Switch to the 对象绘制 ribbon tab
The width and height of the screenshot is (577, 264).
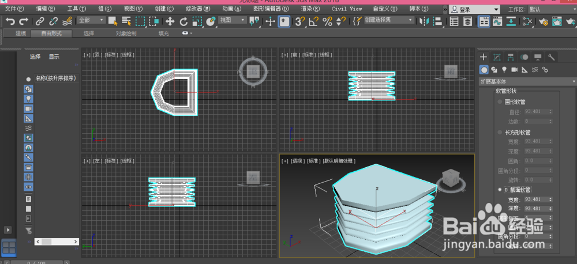[x=126, y=33]
